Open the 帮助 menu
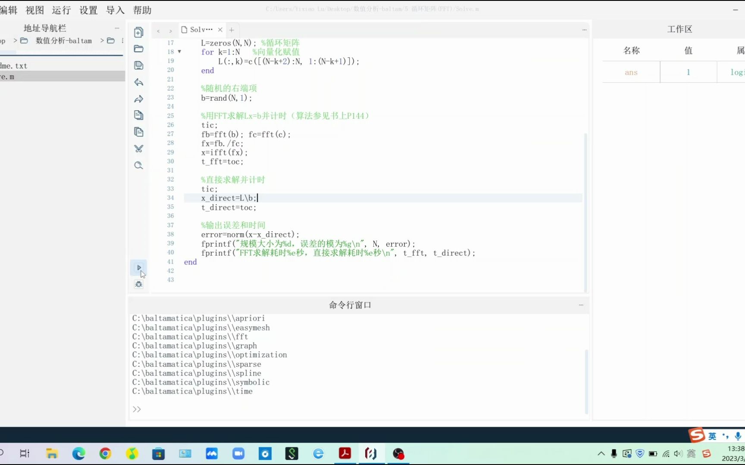Screen dimensions: 745x465 tap(142, 10)
